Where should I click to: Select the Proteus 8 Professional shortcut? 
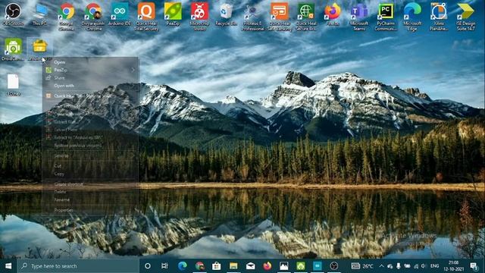coord(252,17)
